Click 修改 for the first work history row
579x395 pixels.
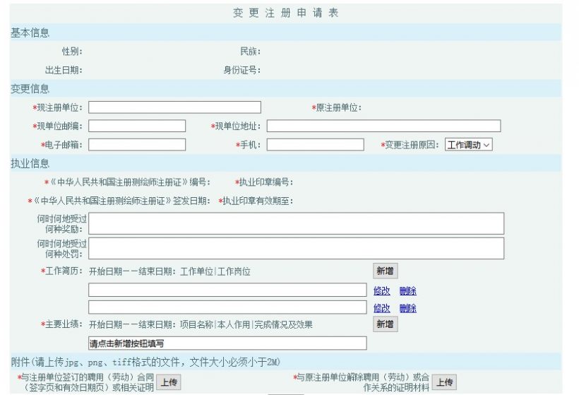(382, 291)
